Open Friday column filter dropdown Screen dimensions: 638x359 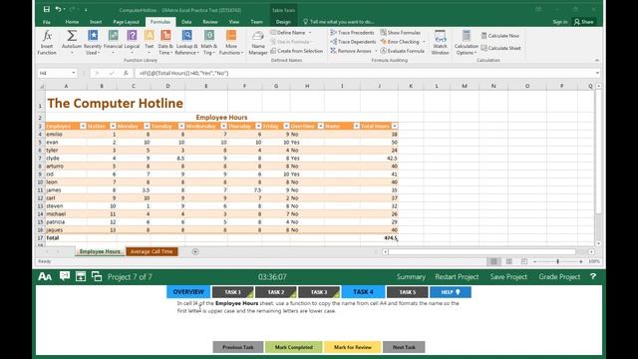286,127
